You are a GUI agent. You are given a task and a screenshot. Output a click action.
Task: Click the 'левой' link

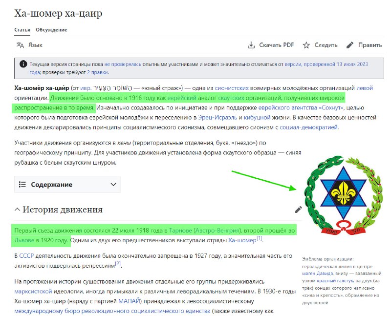click(x=365, y=88)
